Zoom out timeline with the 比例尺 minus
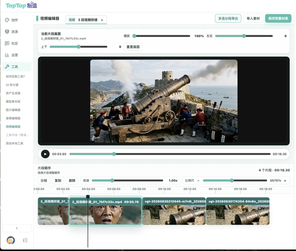The image size is (296, 251). (x=198, y=181)
